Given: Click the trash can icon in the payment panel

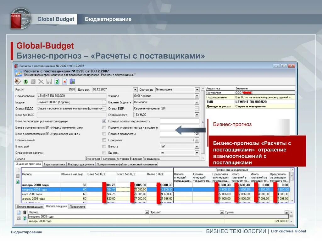Looking at the screenshot, I should click(25, 212).
